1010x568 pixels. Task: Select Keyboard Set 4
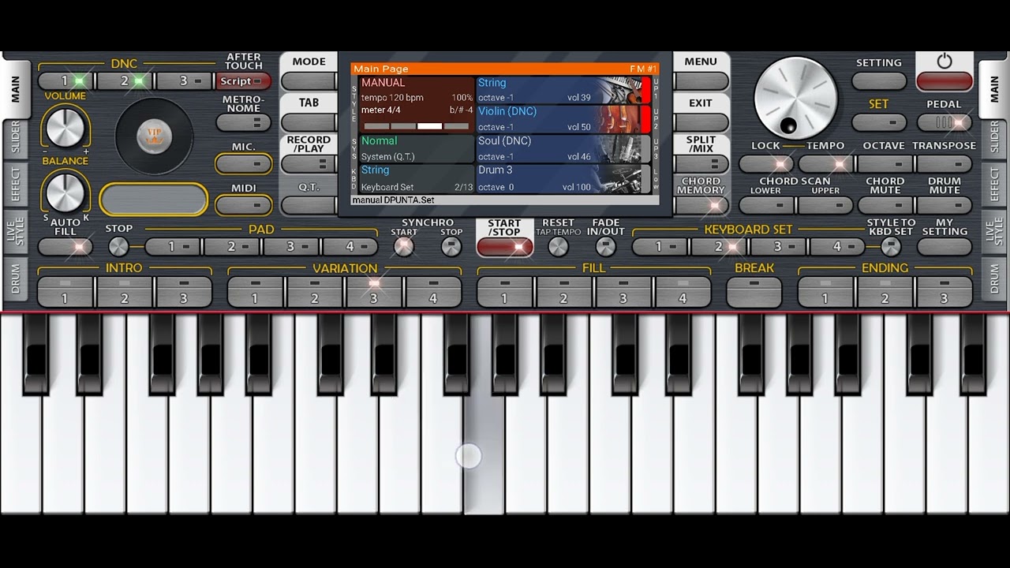(x=837, y=247)
